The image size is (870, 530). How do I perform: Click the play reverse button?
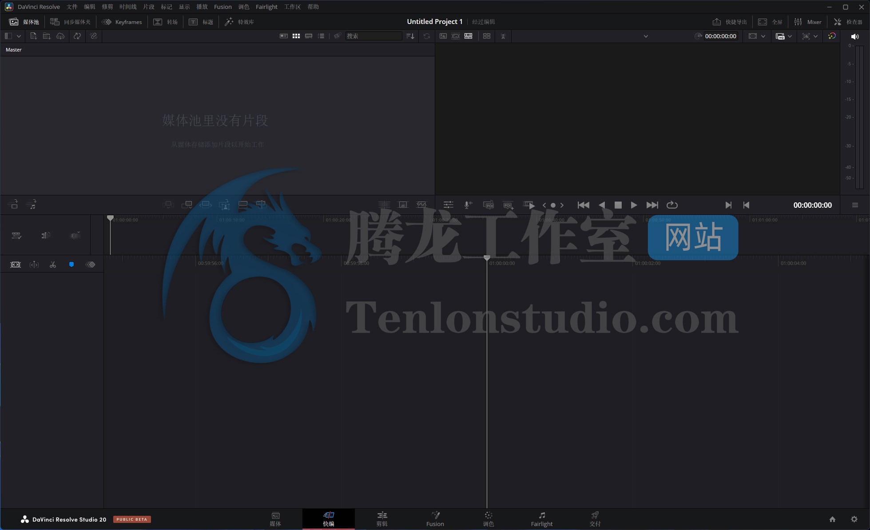(x=602, y=205)
